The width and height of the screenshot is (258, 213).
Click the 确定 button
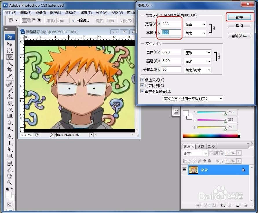pos(239,17)
